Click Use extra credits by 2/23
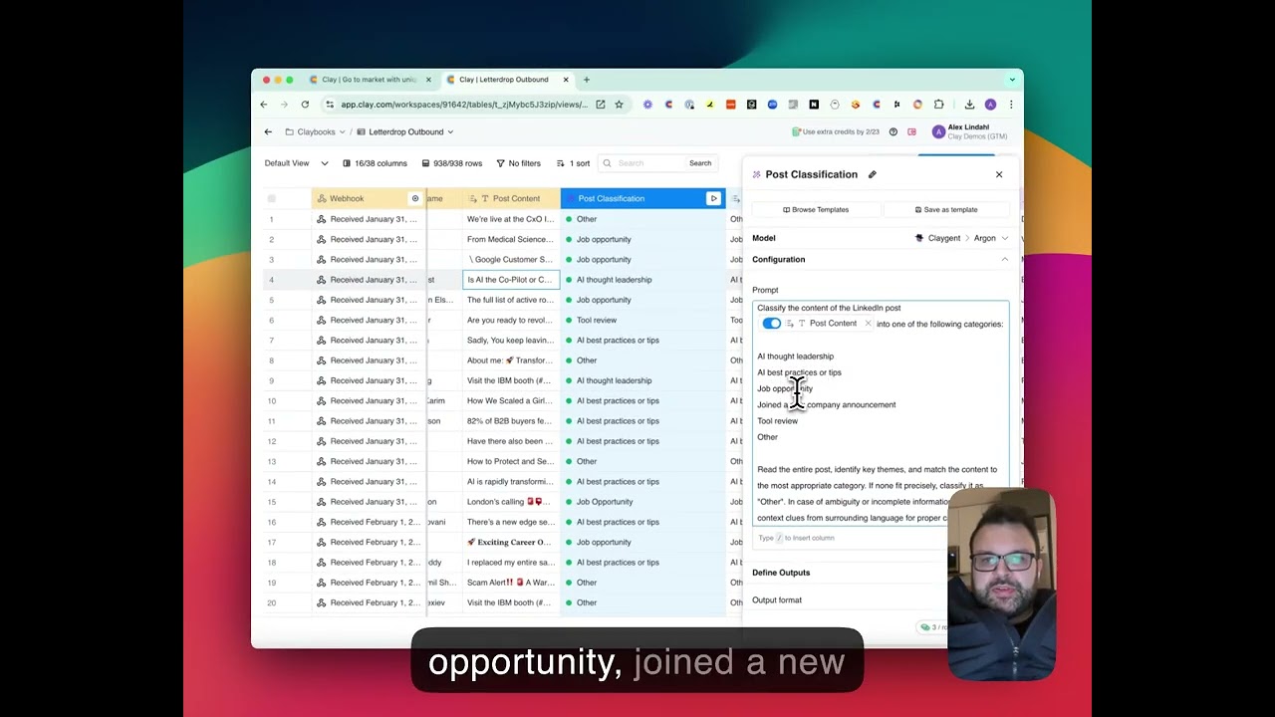Viewport: 1275px width, 717px height. tap(836, 131)
